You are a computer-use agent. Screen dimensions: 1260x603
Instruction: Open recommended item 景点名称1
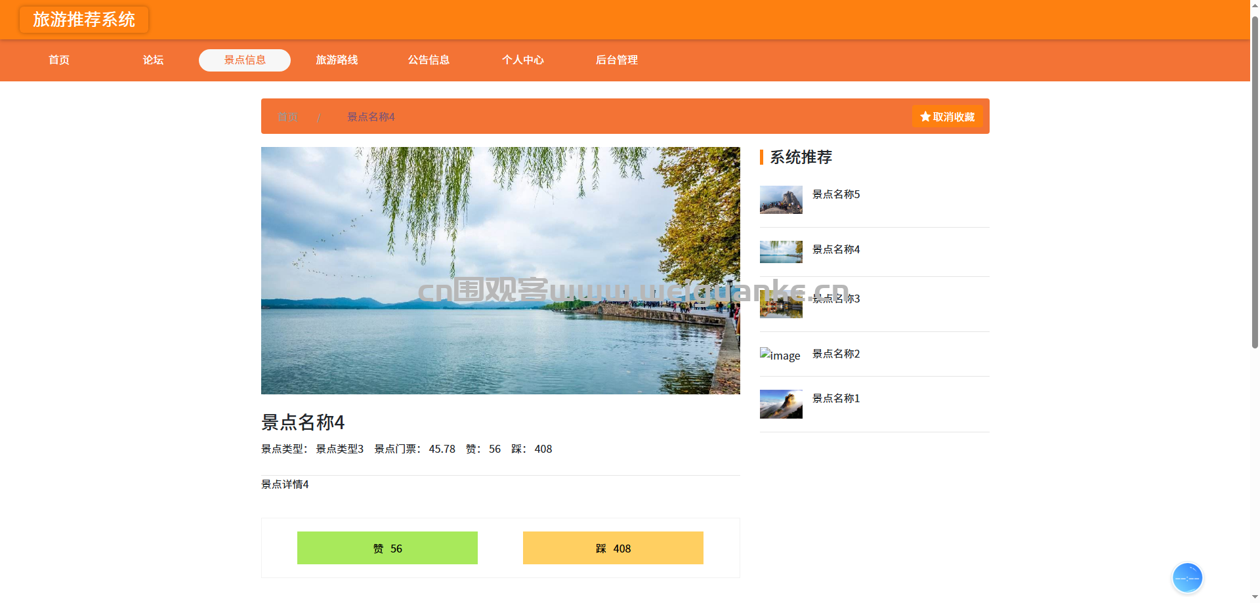pyautogui.click(x=836, y=398)
